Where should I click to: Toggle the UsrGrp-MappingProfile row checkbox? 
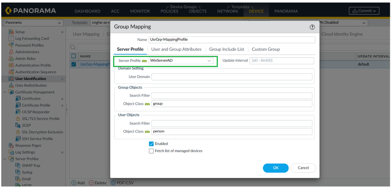[x=74, y=64]
